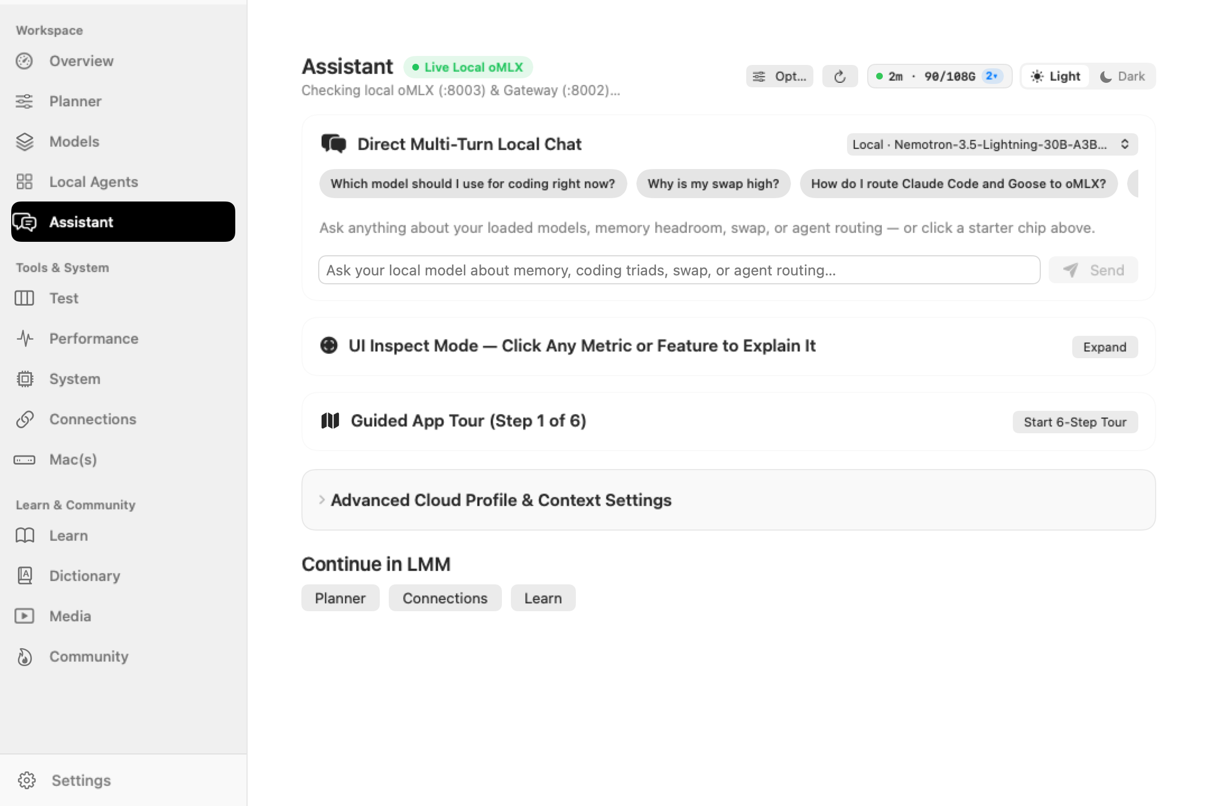The height and width of the screenshot is (806, 1210).
Task: Click the Models layers icon
Action: [24, 142]
